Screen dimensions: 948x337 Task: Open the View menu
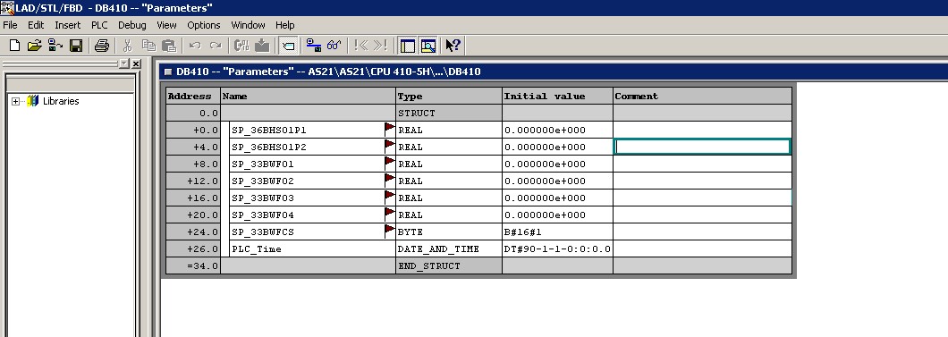[x=166, y=25]
